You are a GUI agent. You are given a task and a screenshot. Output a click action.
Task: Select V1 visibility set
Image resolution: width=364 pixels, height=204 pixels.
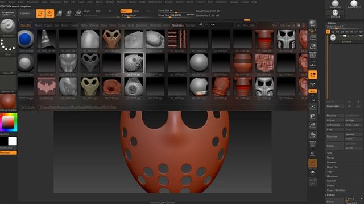[x=328, y=32]
